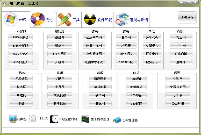Click 中国体彩网 button
Image resolution: width=201 pixels, height=135 pixels.
pos(178,87)
